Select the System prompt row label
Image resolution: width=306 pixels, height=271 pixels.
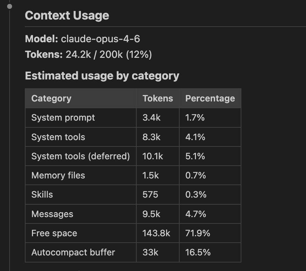(x=63, y=118)
